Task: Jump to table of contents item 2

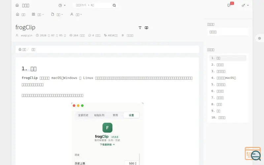Action: pos(228,65)
